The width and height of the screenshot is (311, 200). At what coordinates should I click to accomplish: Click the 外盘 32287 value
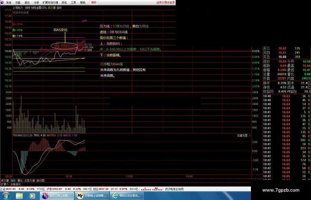click(282, 78)
